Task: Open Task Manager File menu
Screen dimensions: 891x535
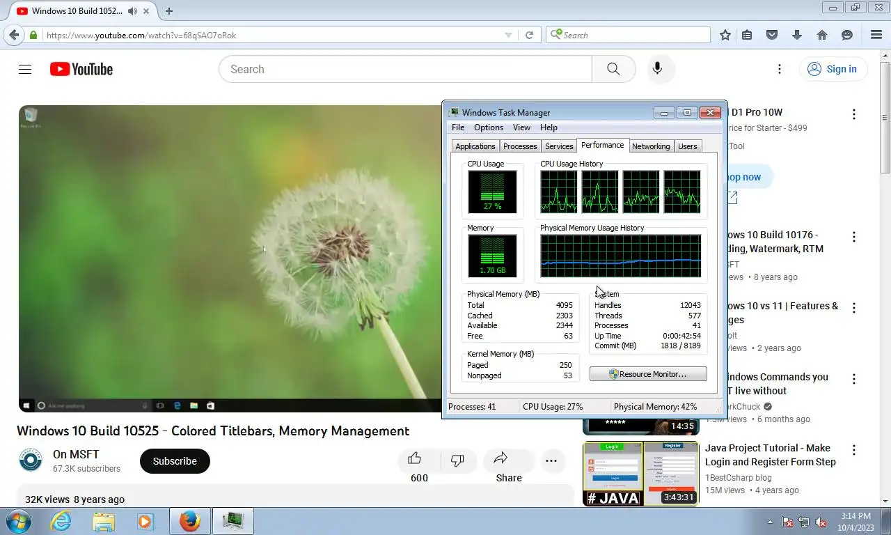Action: tap(458, 127)
